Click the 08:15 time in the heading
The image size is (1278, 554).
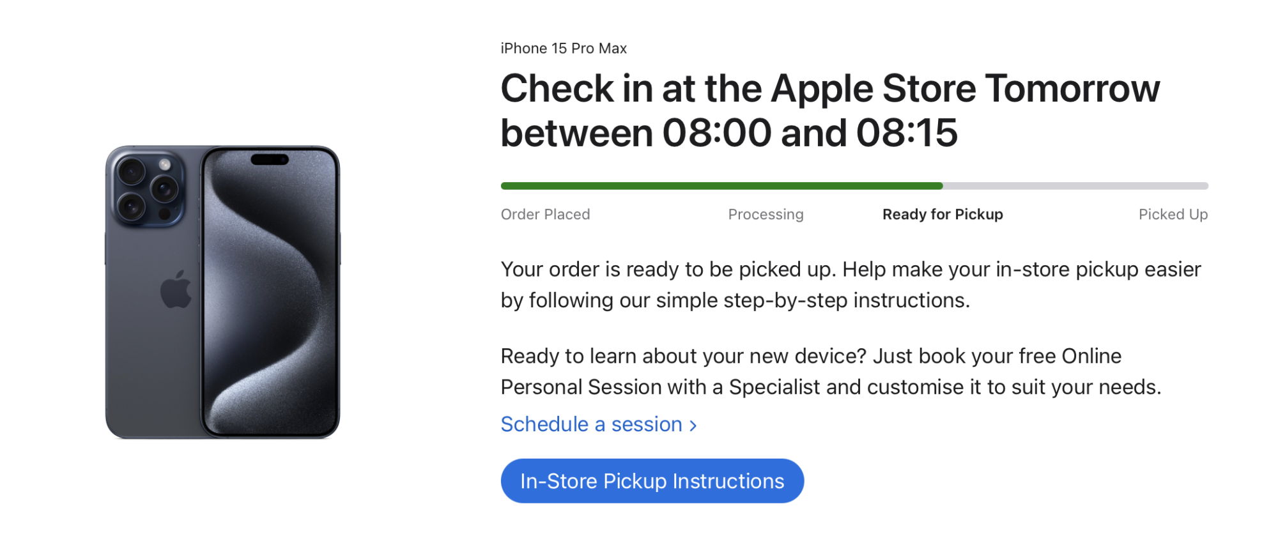tap(907, 133)
